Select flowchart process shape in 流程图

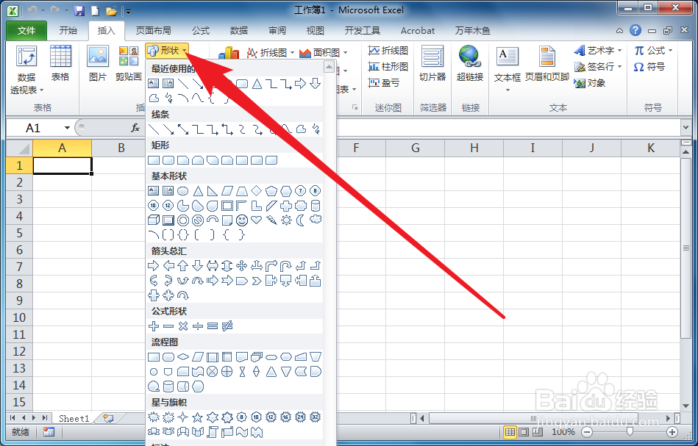(154, 357)
